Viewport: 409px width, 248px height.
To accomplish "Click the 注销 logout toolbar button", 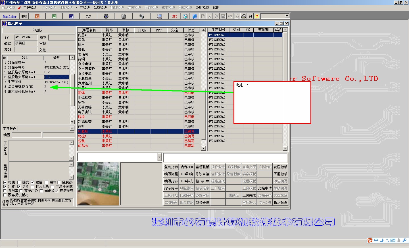I will tap(24, 16).
